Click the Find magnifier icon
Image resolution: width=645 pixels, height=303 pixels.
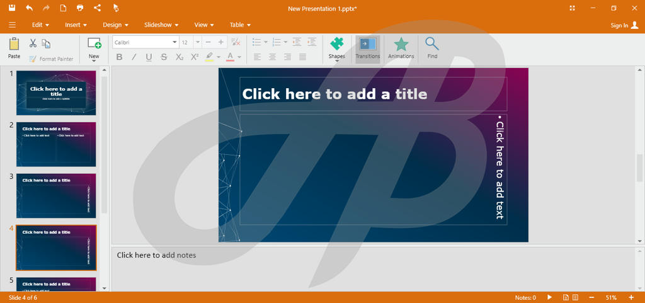(x=432, y=47)
